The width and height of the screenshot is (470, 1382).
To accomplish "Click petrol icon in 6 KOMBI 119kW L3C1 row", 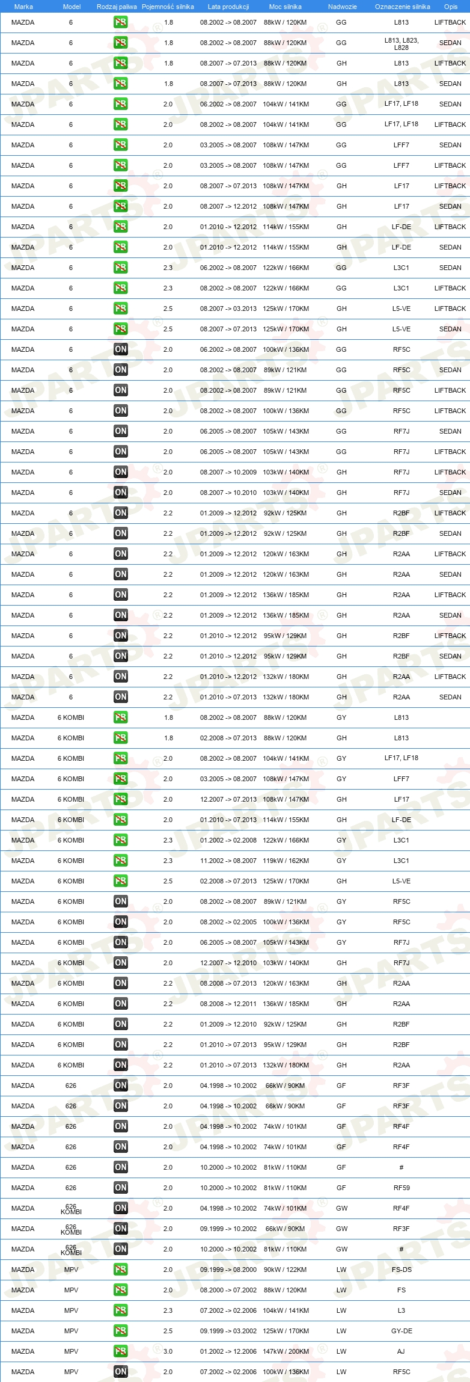I will (120, 861).
